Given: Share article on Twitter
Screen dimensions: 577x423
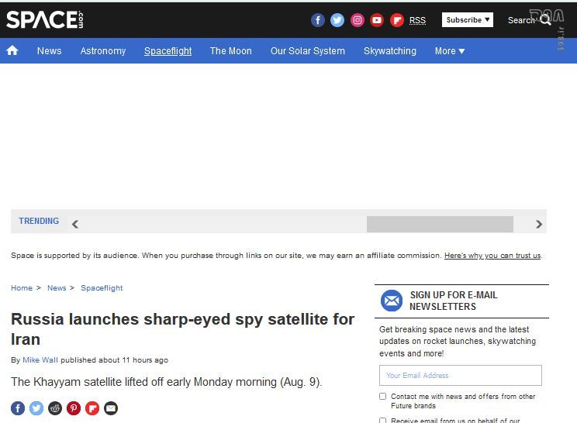Looking at the screenshot, I should [36, 408].
